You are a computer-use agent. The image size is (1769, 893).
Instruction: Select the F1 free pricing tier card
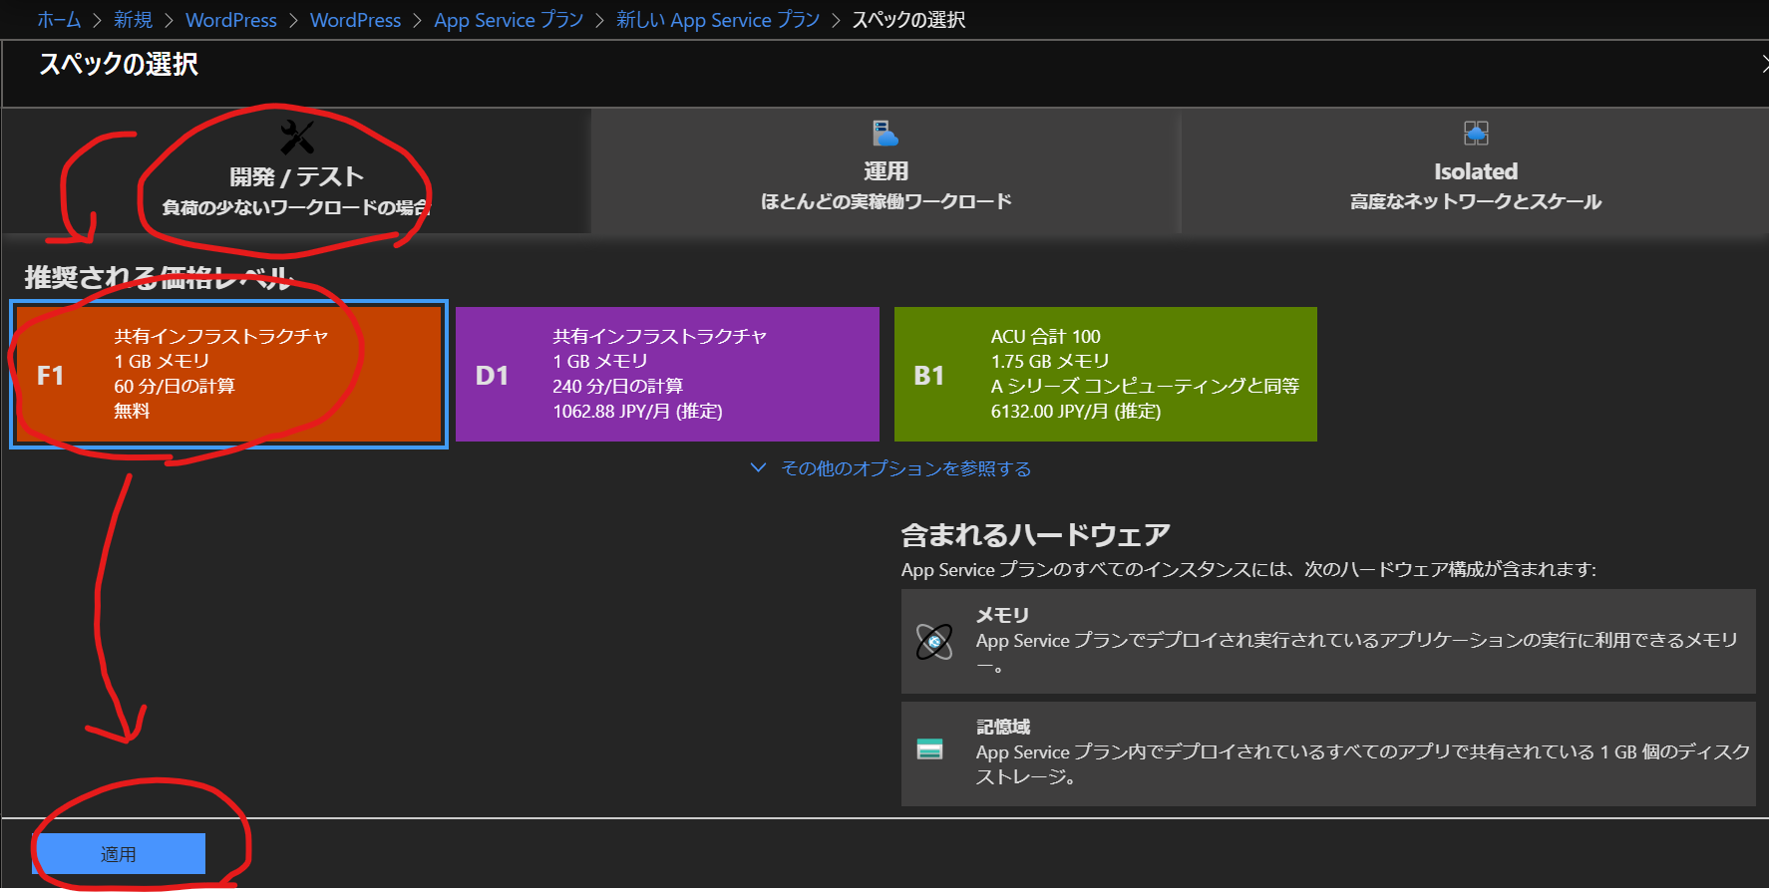(228, 375)
